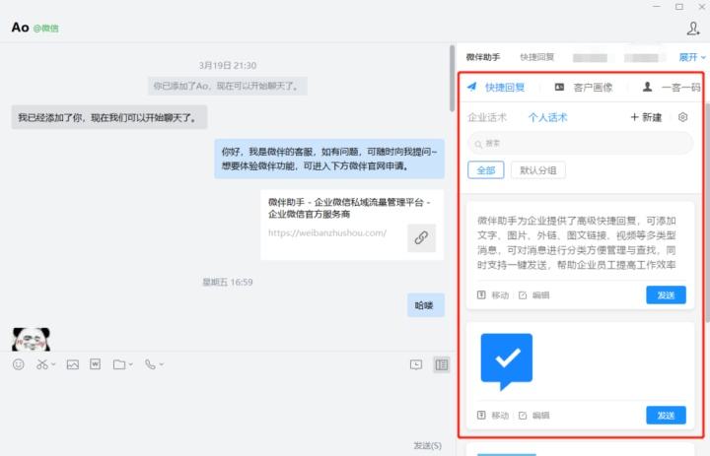The height and width of the screenshot is (456, 710).
Task: Switch to 企业话术 tab
Action: [487, 117]
